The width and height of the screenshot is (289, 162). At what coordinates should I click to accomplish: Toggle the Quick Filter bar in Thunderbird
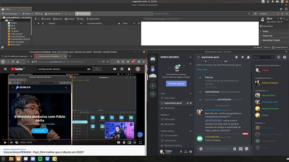pyautogui.click(x=83, y=14)
